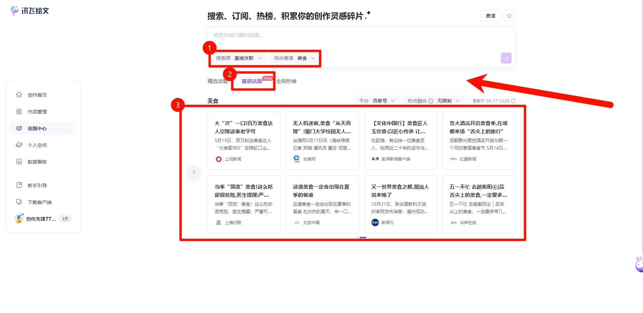Screen dimensions: 643x313
Task: Click the 作品管理 edit icon
Action: (19, 111)
